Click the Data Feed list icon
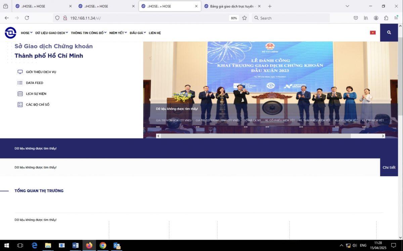Screen dimensions: 403x251 click(x=19, y=82)
